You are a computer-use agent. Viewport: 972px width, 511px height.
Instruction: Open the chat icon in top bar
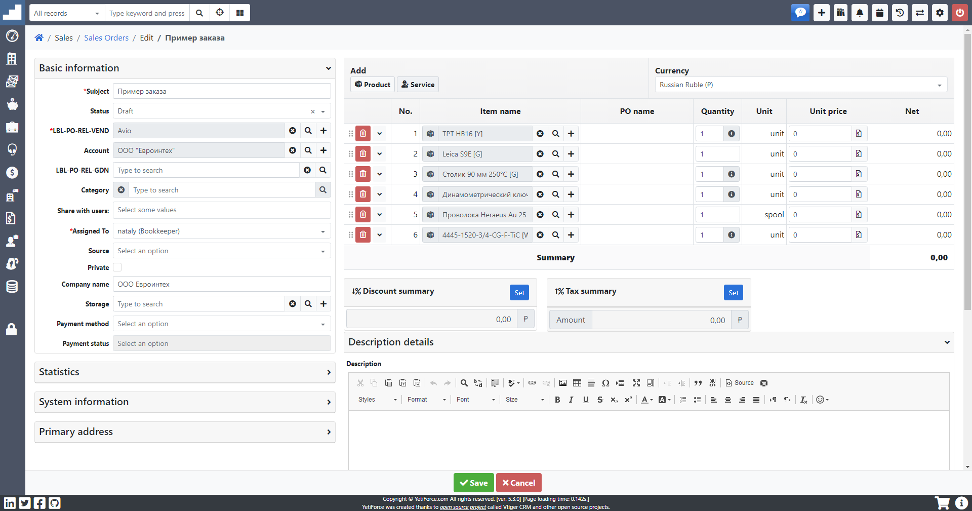pyautogui.click(x=800, y=13)
